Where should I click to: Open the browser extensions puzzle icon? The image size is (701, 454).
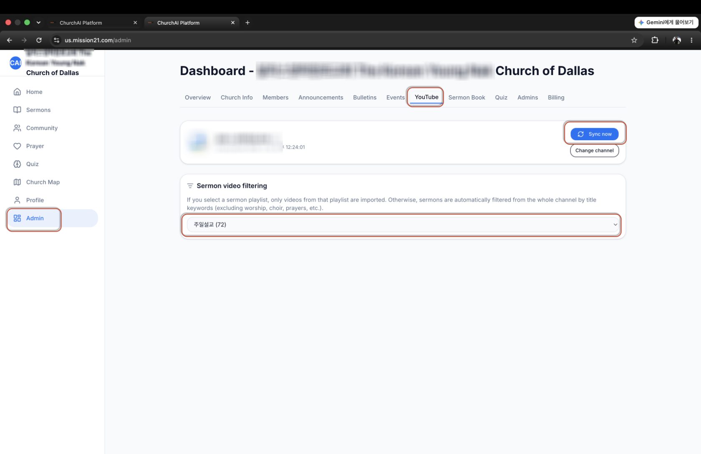coord(655,40)
